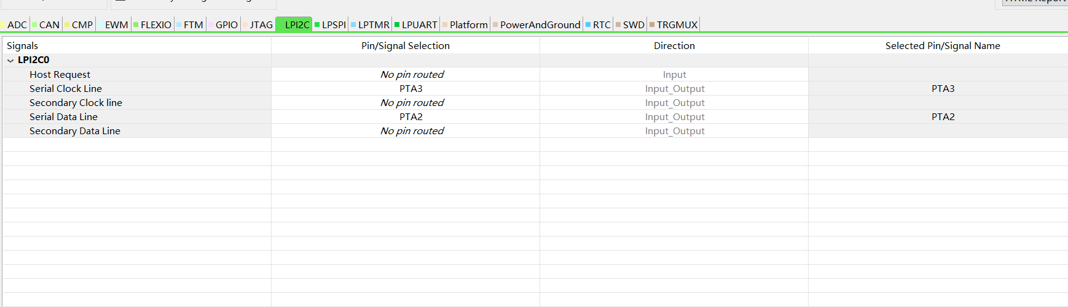Open PTA2 pin selection for Serial Data Line
This screenshot has height=307, width=1068.
[x=406, y=116]
